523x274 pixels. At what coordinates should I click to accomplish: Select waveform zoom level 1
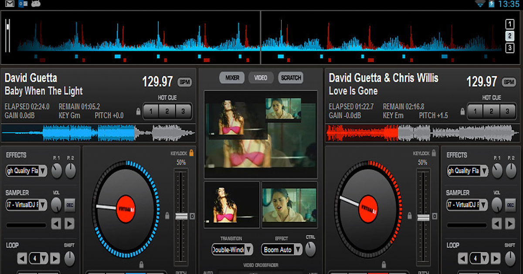(509, 24)
